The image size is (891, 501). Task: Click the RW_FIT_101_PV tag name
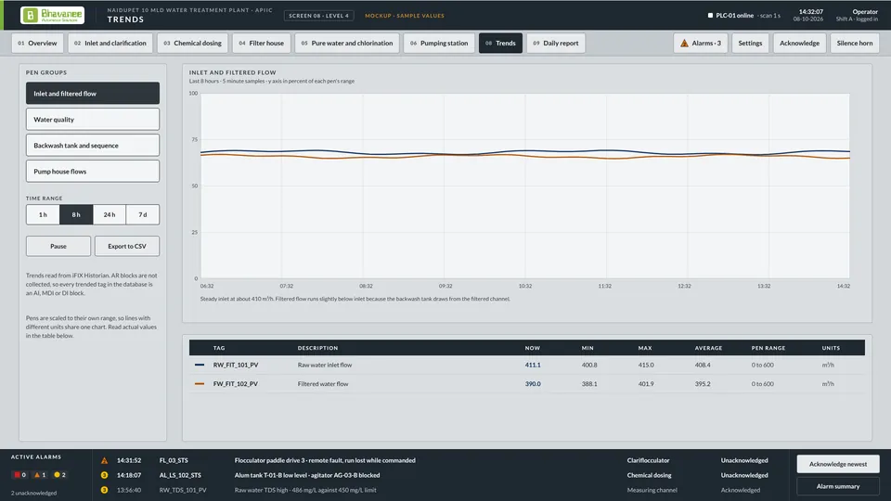(x=236, y=365)
